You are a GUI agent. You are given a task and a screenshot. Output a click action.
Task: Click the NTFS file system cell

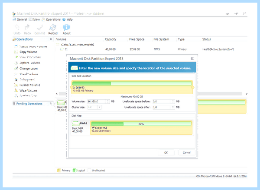pyautogui.click(x=157, y=49)
